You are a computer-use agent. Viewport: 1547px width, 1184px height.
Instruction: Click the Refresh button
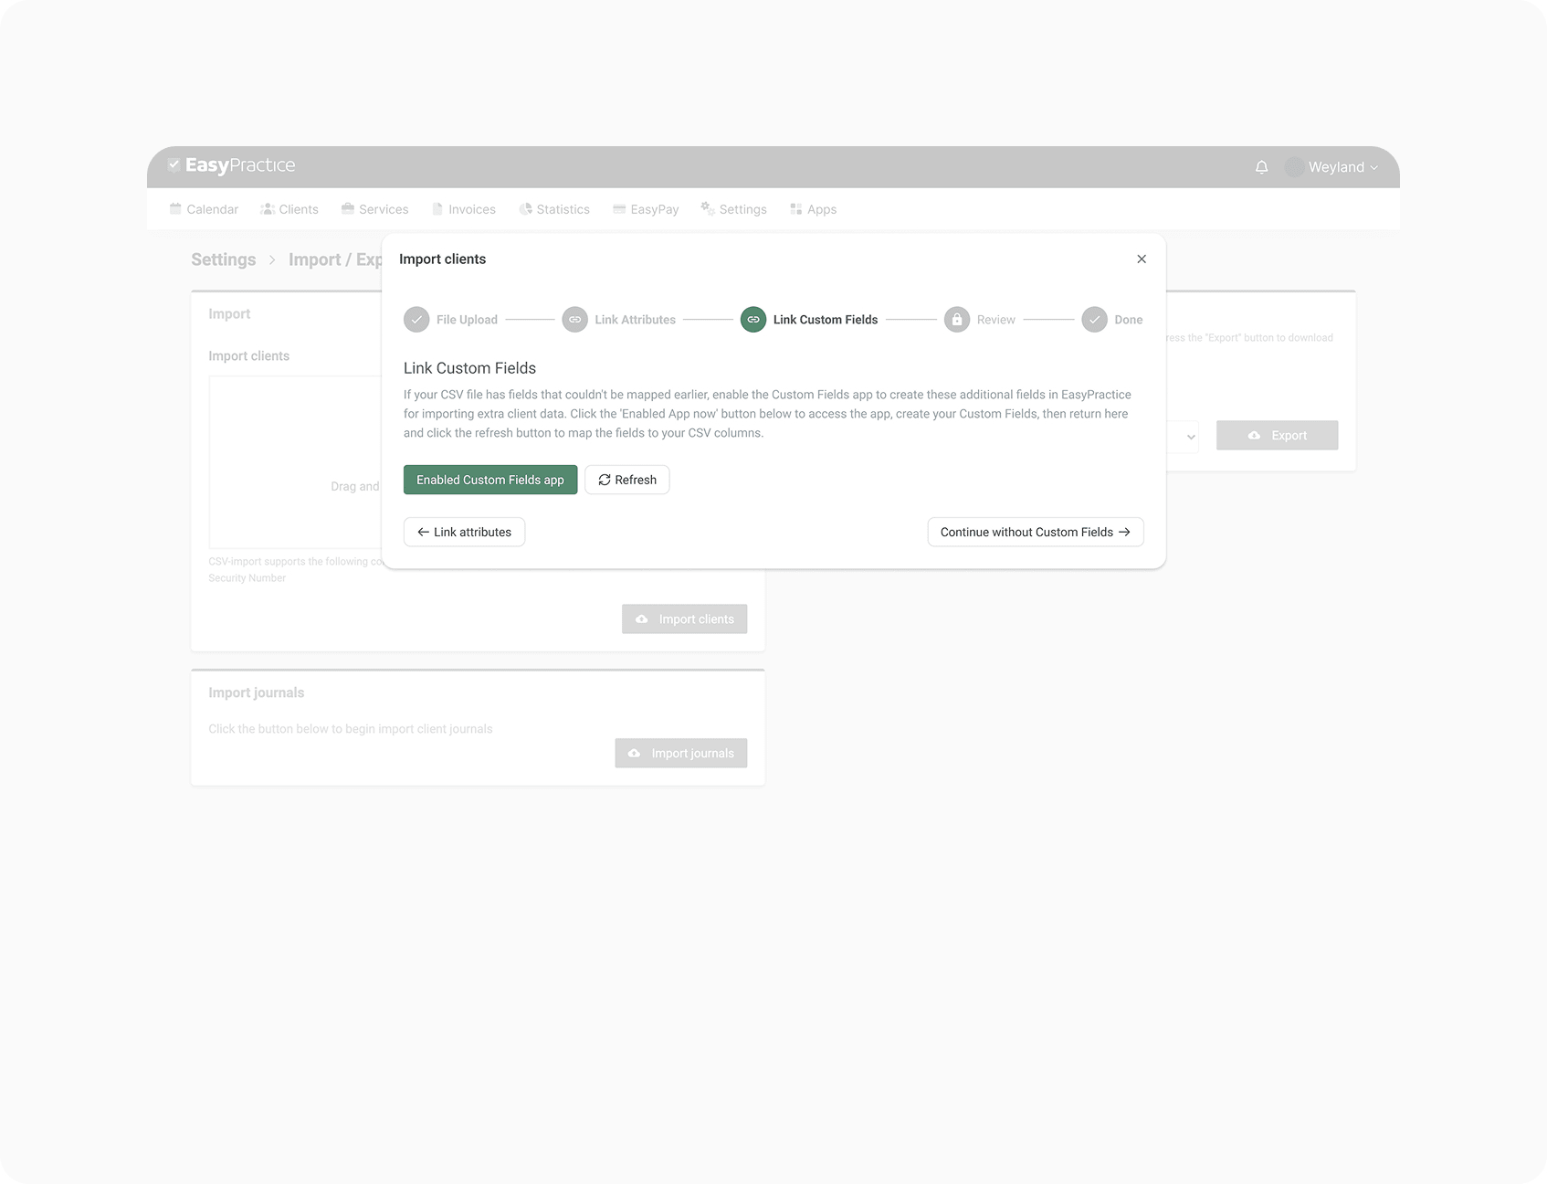click(x=627, y=480)
